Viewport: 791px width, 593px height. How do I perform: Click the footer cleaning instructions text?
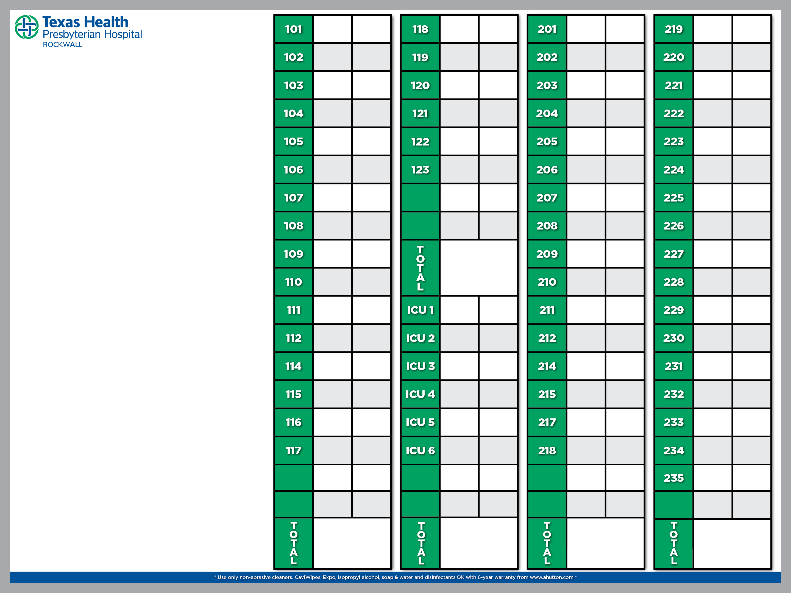[x=396, y=577]
